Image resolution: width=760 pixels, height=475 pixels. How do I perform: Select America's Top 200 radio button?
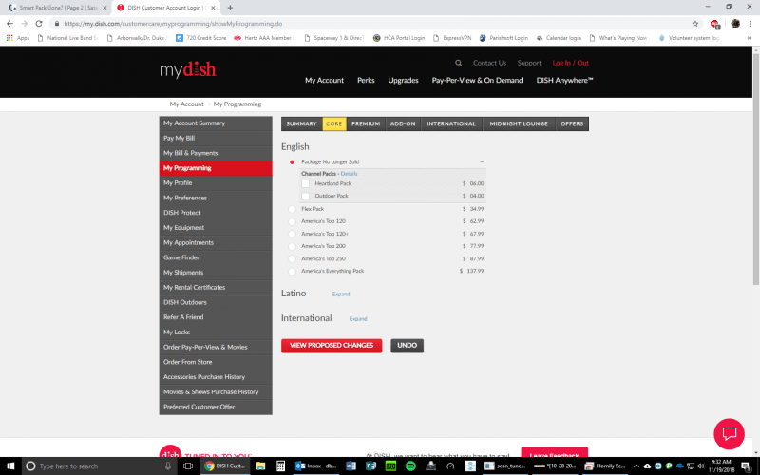292,247
